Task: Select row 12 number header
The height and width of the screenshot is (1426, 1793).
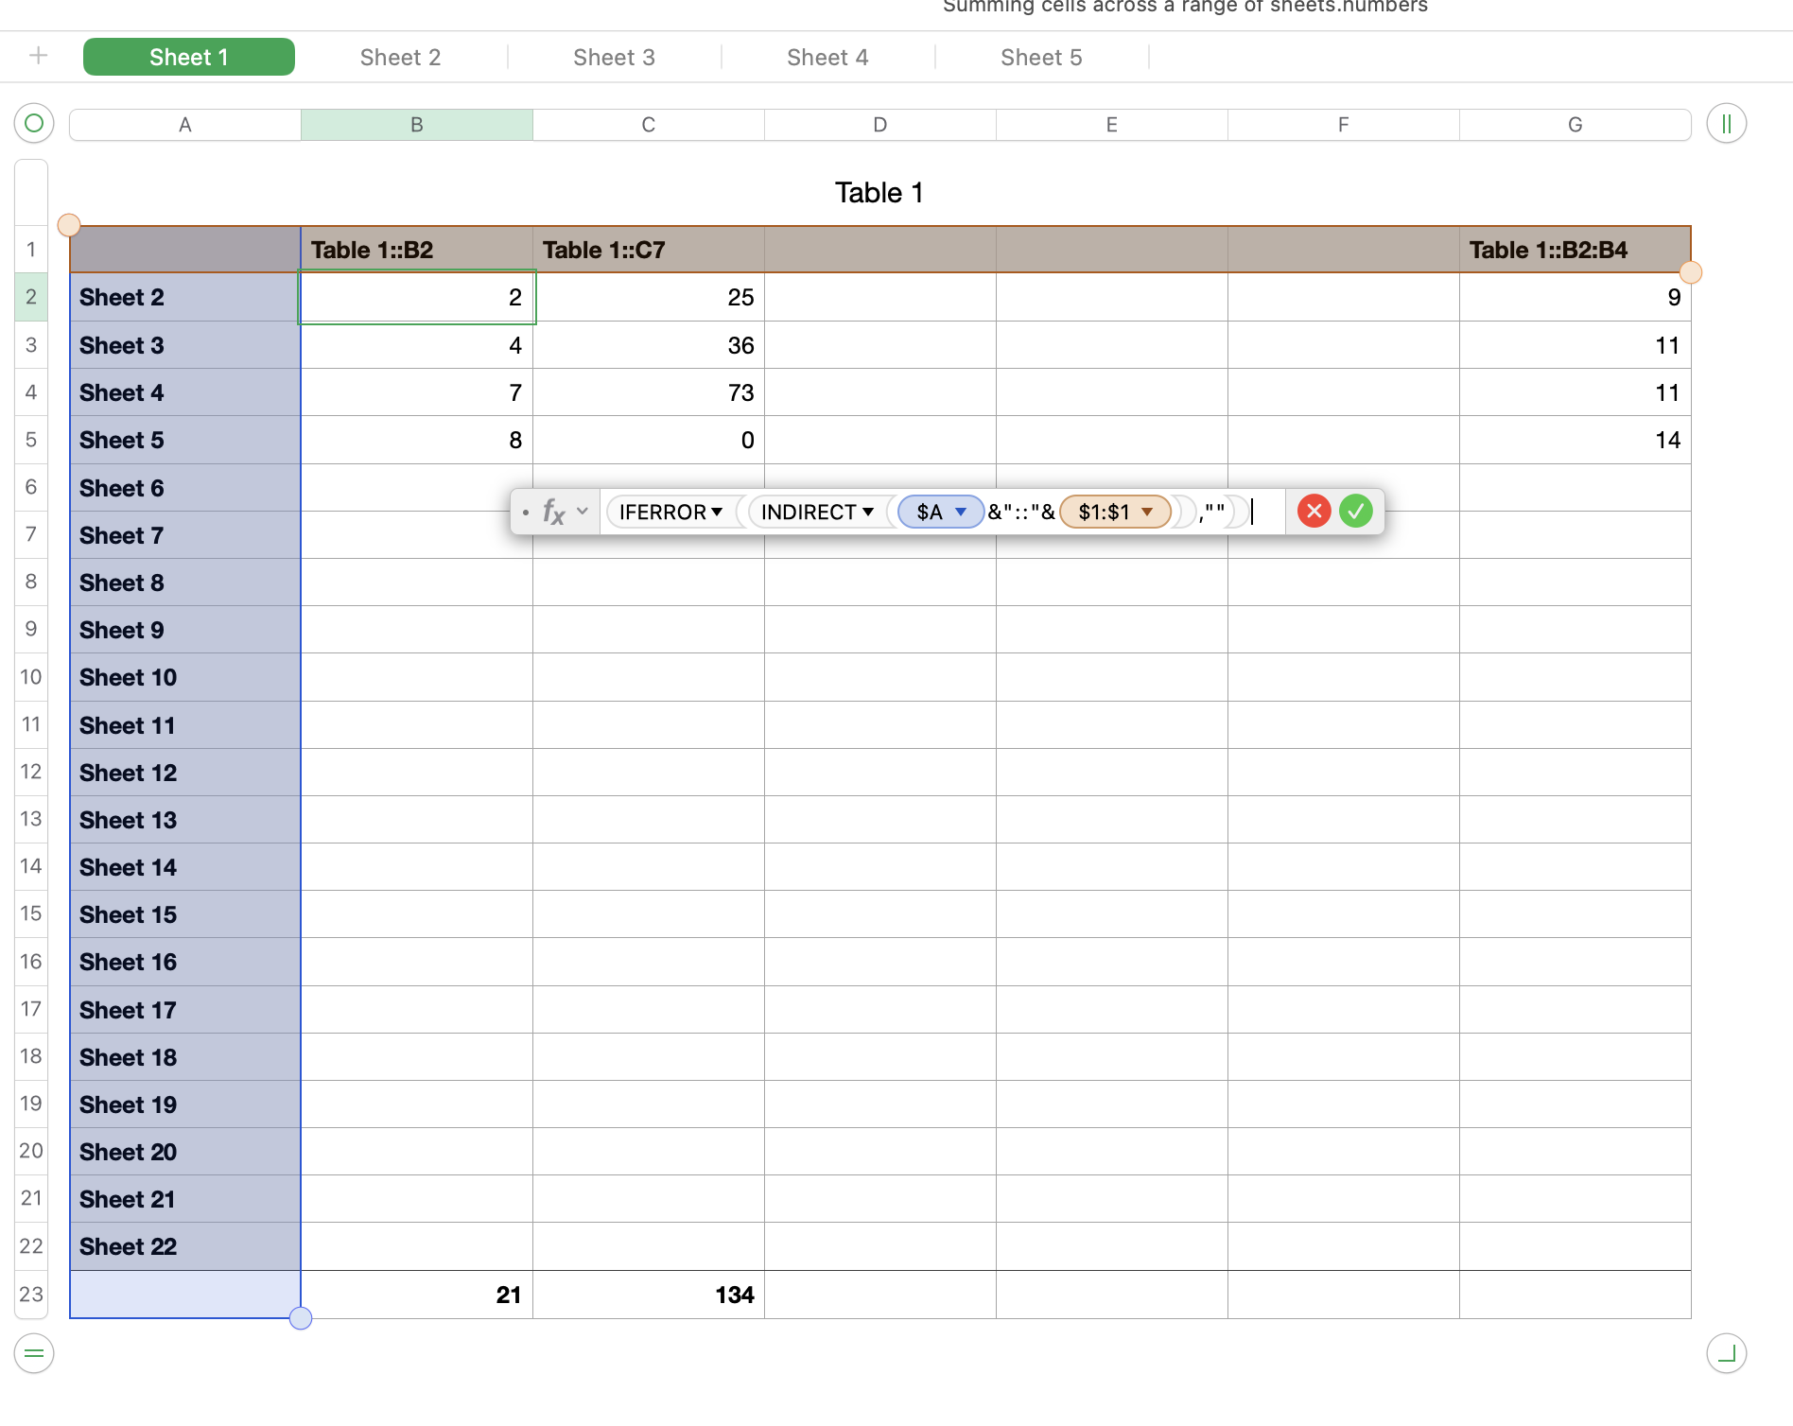Action: (31, 772)
